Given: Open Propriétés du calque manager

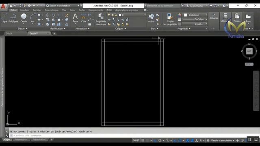Looking at the screenshot, I should pyautogui.click(x=101, y=19).
